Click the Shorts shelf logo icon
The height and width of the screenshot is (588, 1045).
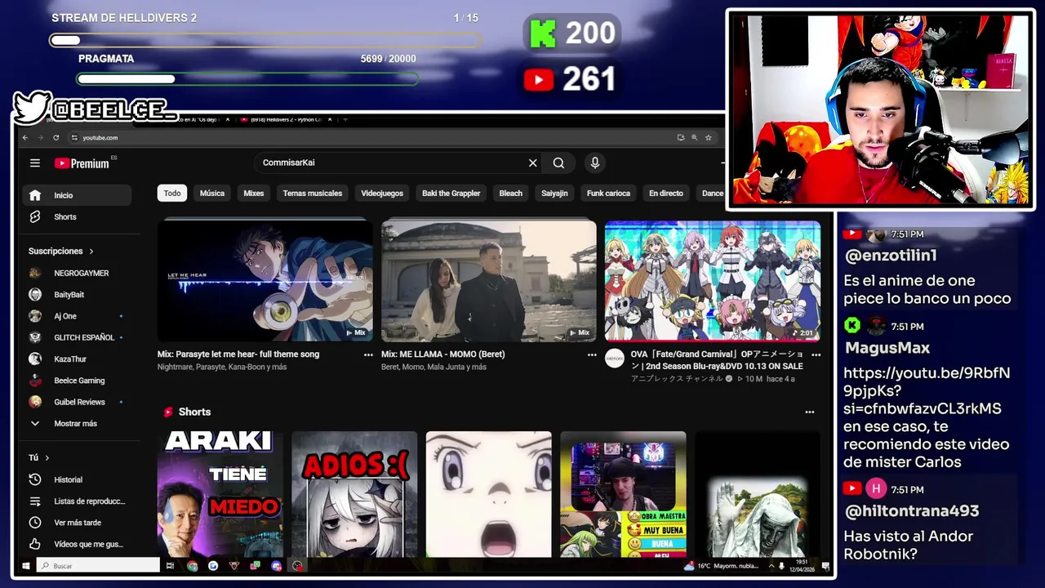coord(168,412)
